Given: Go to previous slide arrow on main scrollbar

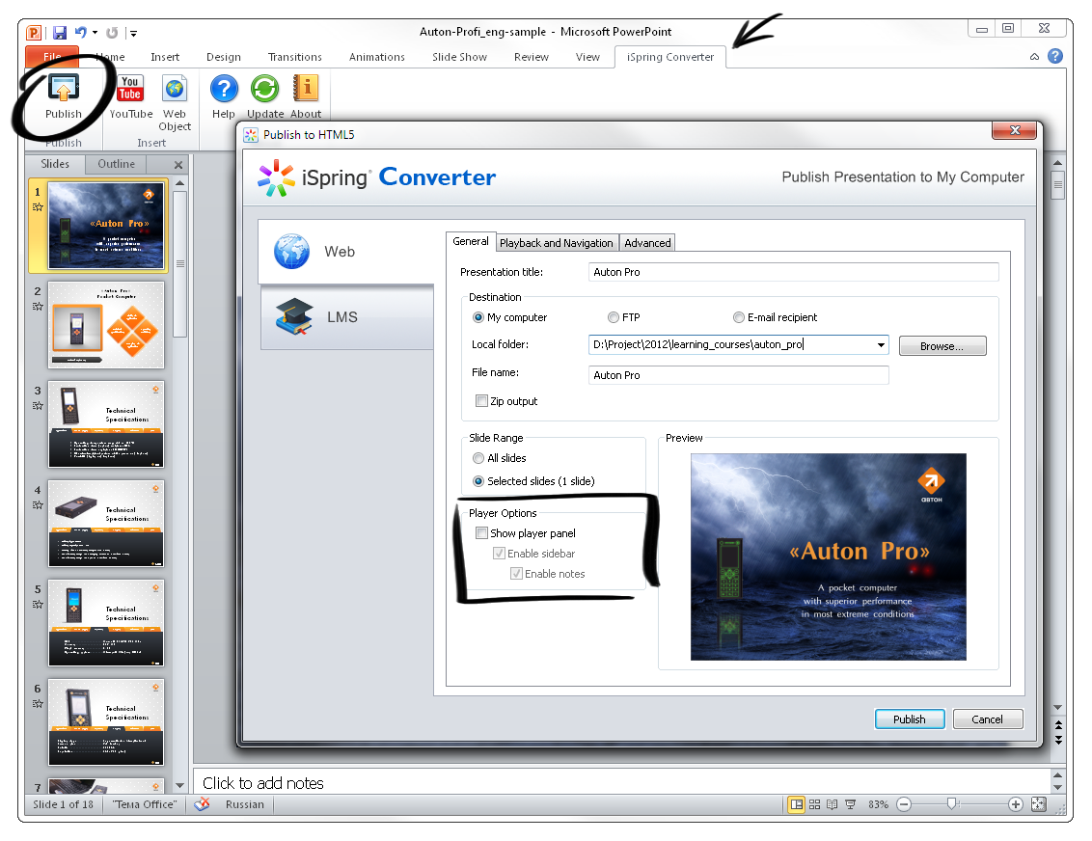Looking at the screenshot, I should [1058, 725].
